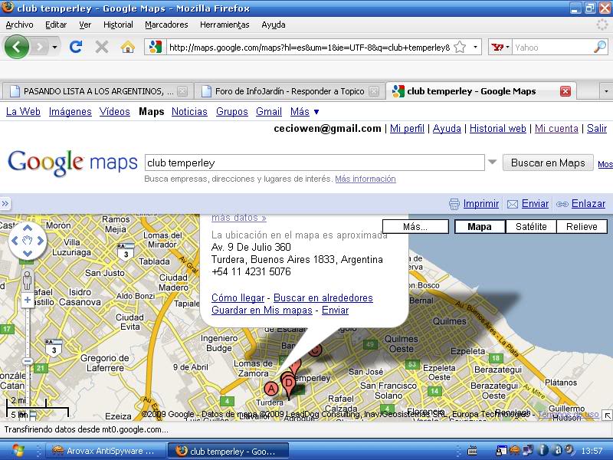The height and width of the screenshot is (460, 613).
Task: Click the printer icon beside Imprimir
Action: [454, 204]
